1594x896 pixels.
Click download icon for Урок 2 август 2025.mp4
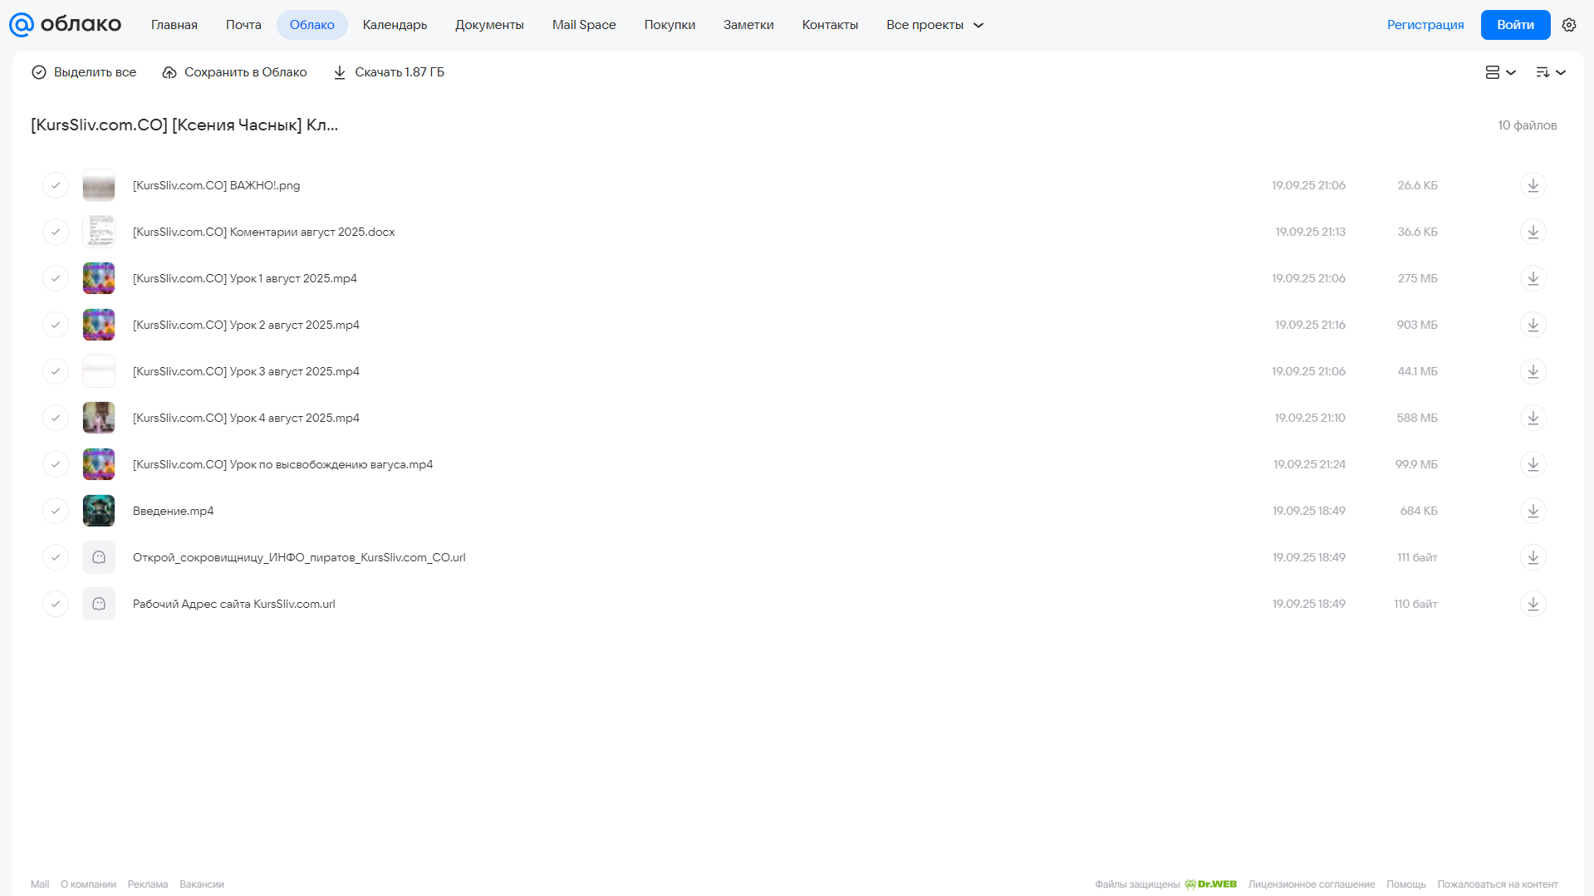1533,325
